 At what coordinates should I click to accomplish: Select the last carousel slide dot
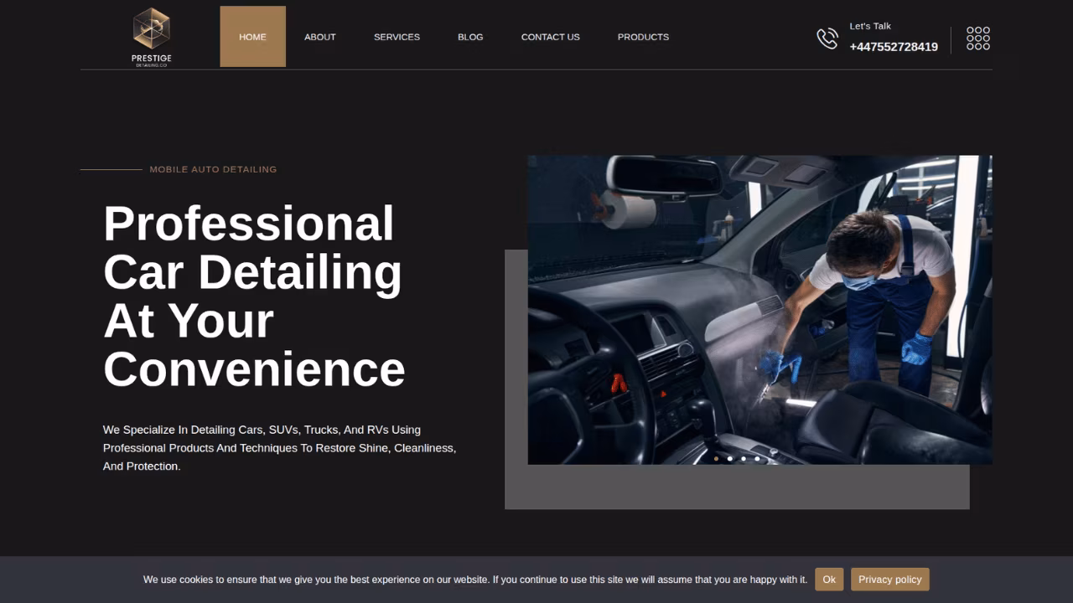pyautogui.click(x=756, y=459)
